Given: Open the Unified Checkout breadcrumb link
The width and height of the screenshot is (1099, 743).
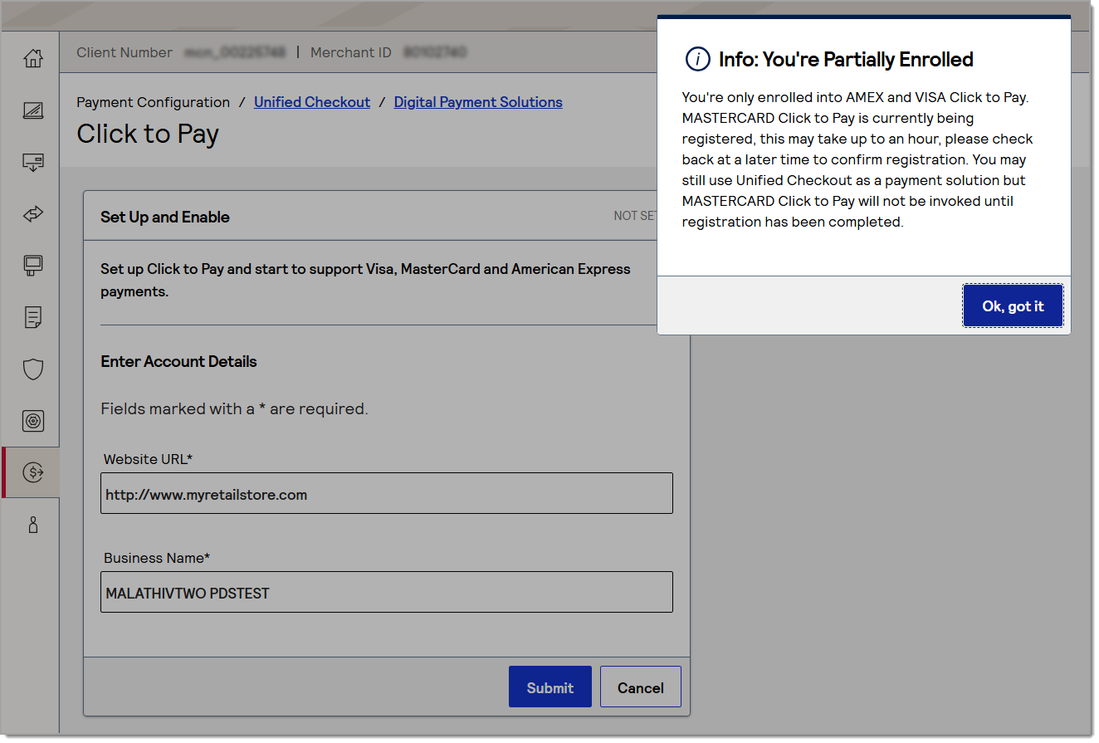Looking at the screenshot, I should tap(311, 102).
